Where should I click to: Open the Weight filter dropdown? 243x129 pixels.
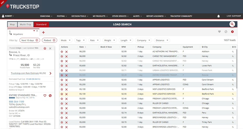pyautogui.click(x=110, y=40)
